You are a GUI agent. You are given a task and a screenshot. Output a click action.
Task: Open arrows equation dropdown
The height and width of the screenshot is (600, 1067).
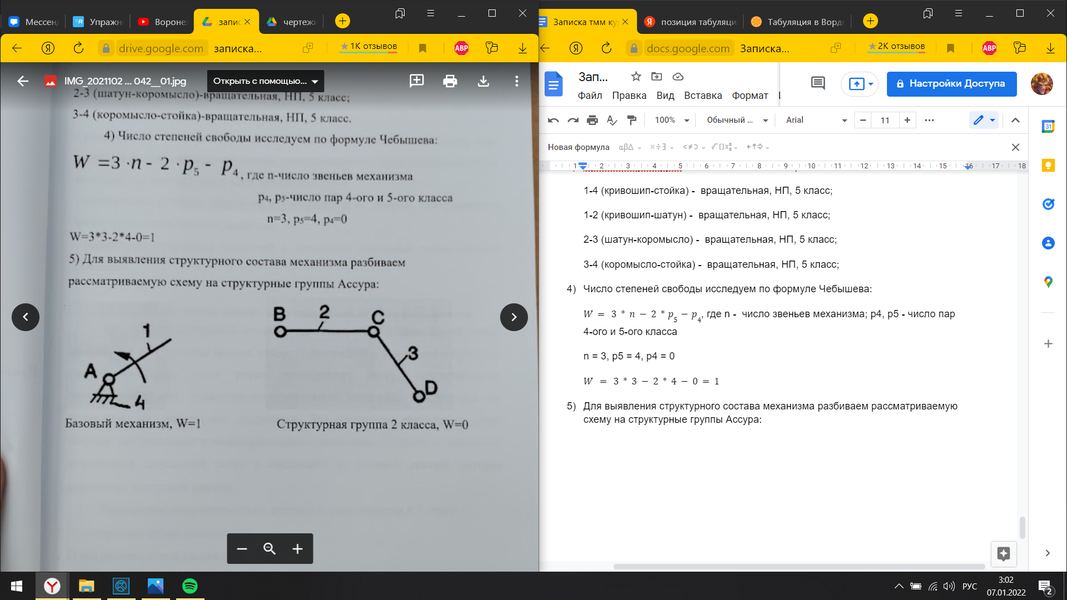(758, 147)
